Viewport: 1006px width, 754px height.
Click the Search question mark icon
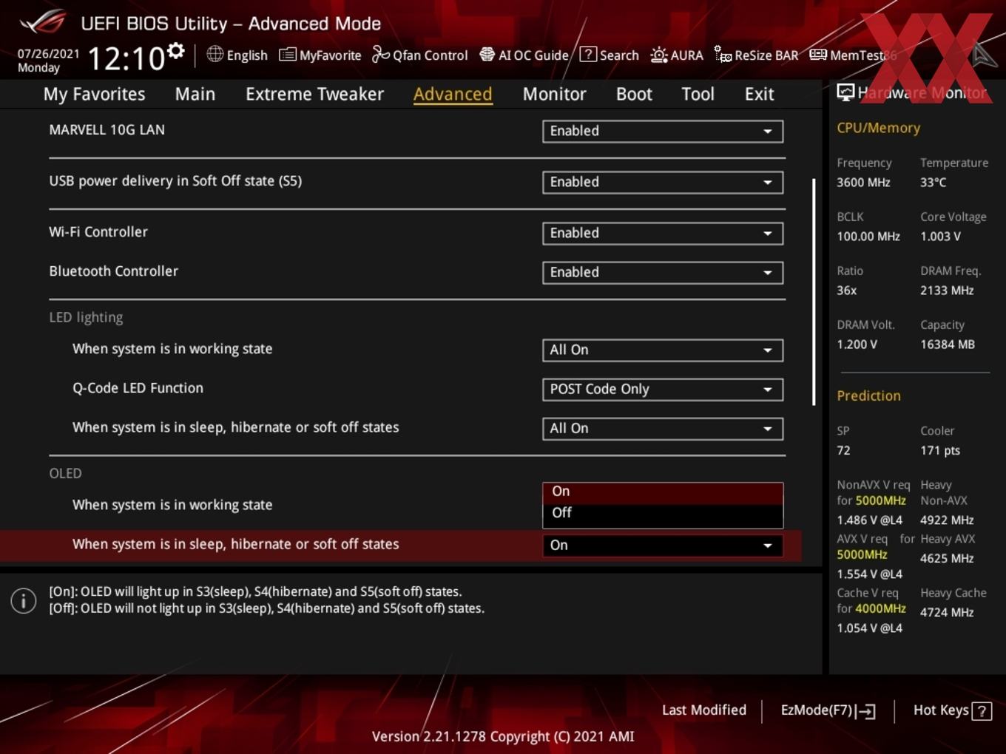588,54
